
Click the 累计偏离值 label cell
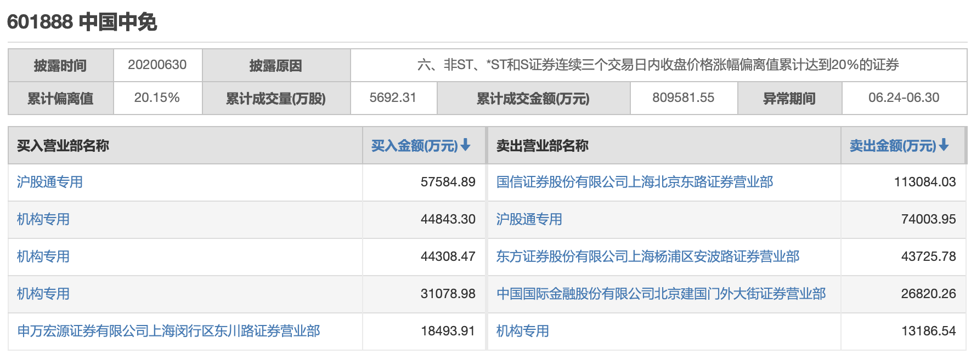[60, 98]
